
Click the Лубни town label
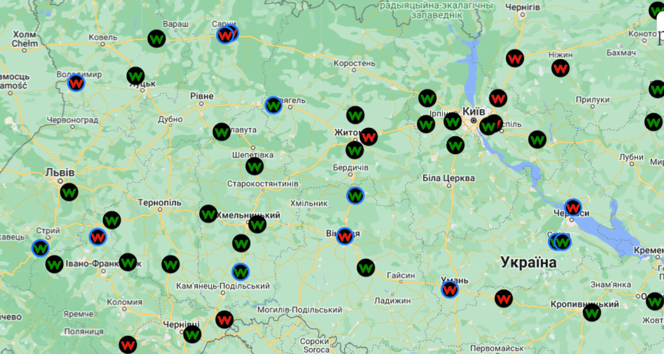click(x=631, y=157)
